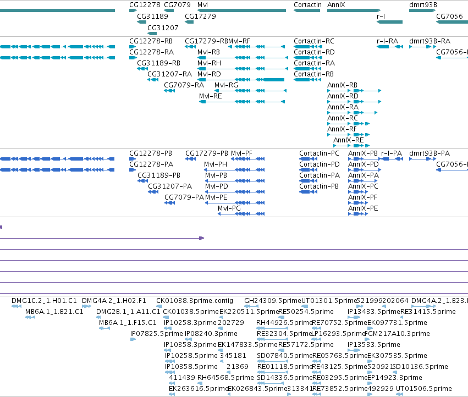The height and width of the screenshot is (397, 468).
Task: Click the CG17279-PB protein label
Action: 207,153
